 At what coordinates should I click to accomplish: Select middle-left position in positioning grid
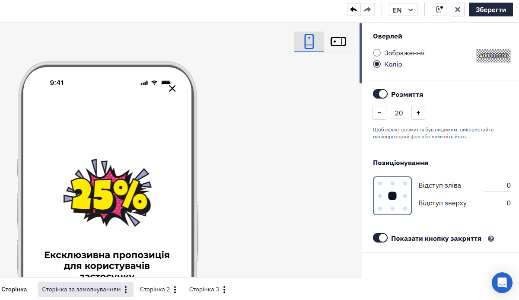click(380, 196)
